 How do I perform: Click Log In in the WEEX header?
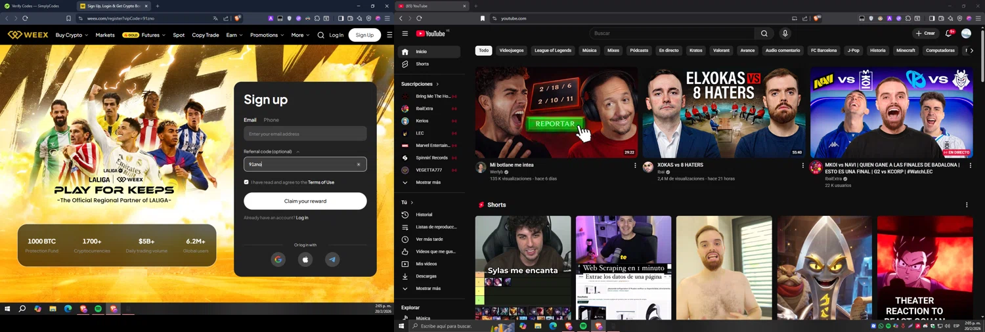(x=336, y=35)
